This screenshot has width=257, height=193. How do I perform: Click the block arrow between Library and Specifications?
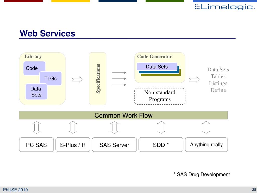[x=77, y=80]
